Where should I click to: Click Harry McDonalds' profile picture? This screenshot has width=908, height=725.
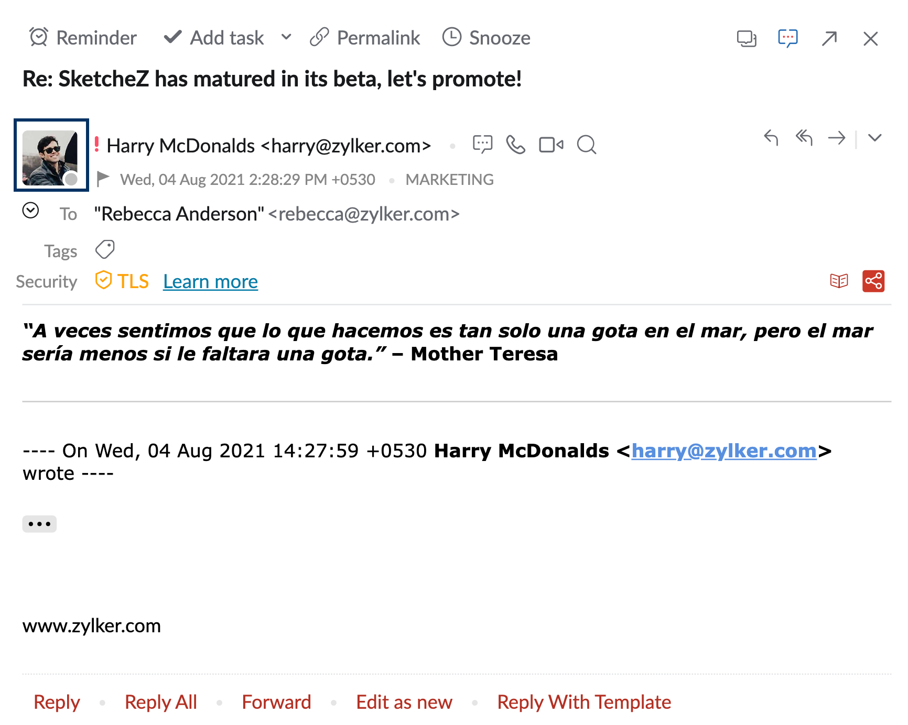[51, 156]
